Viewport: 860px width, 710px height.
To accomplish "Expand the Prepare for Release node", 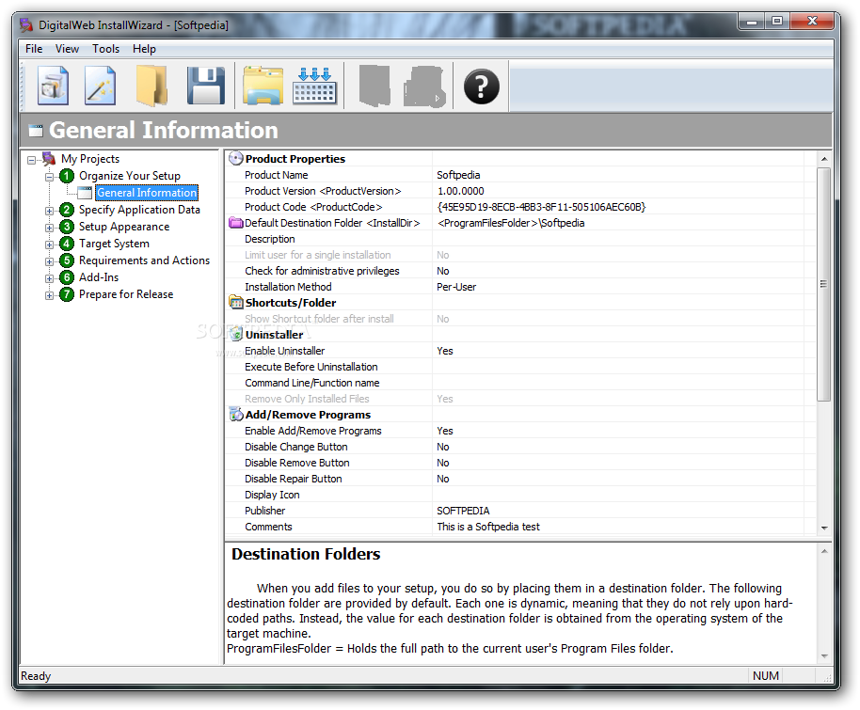I will tap(49, 296).
